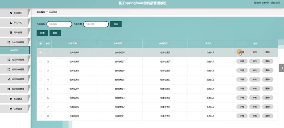Click the icon beside 用户管理
This screenshot has height=128, width=284.
(x=11, y=33)
